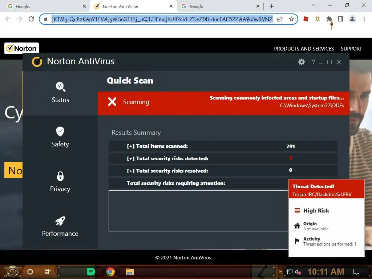The image size is (372, 279).
Task: Click the Threat Detected! popup header
Action: pyautogui.click(x=327, y=189)
